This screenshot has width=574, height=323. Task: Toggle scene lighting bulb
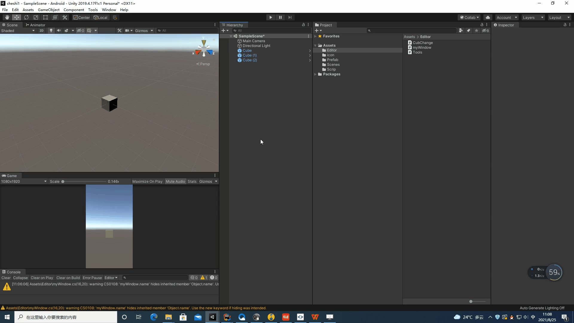coord(51,31)
